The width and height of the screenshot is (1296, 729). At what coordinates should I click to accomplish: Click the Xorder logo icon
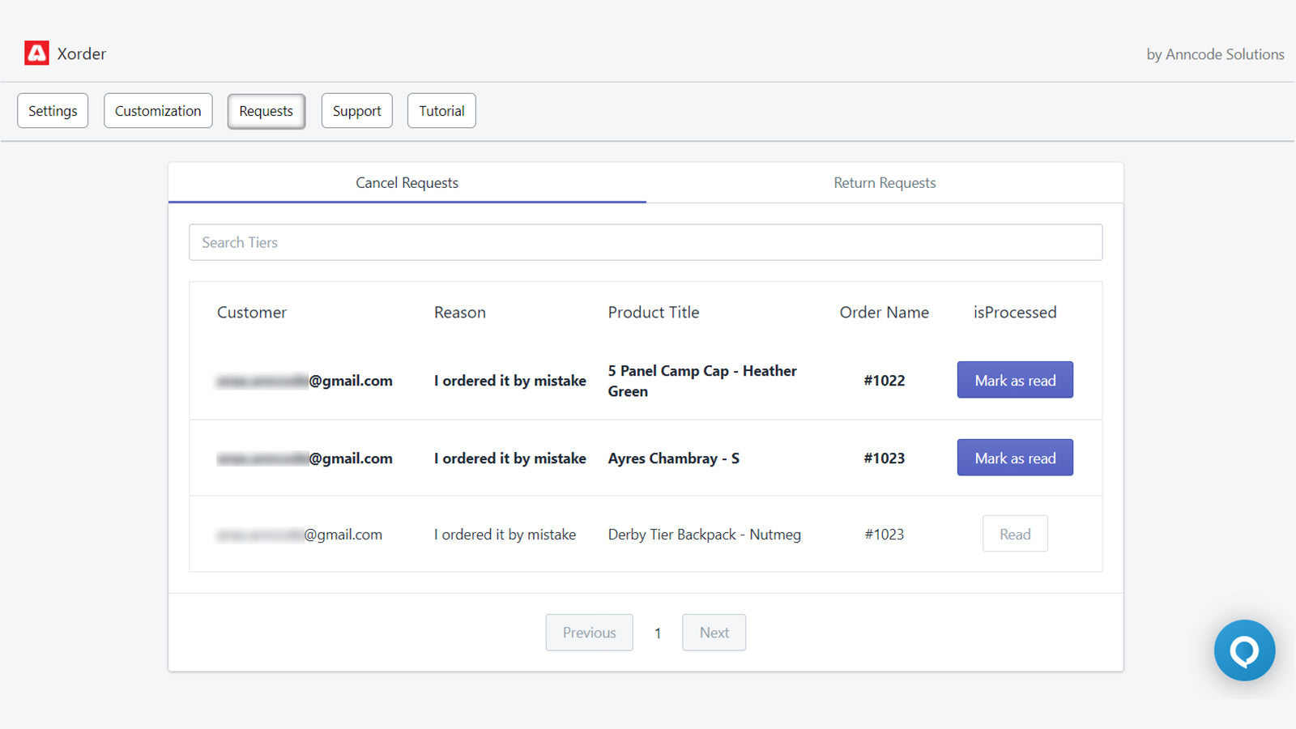(x=36, y=52)
